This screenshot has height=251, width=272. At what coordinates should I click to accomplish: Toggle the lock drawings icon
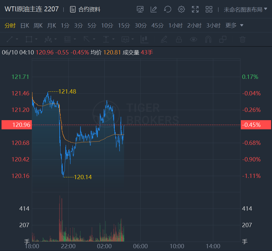coord(179,39)
